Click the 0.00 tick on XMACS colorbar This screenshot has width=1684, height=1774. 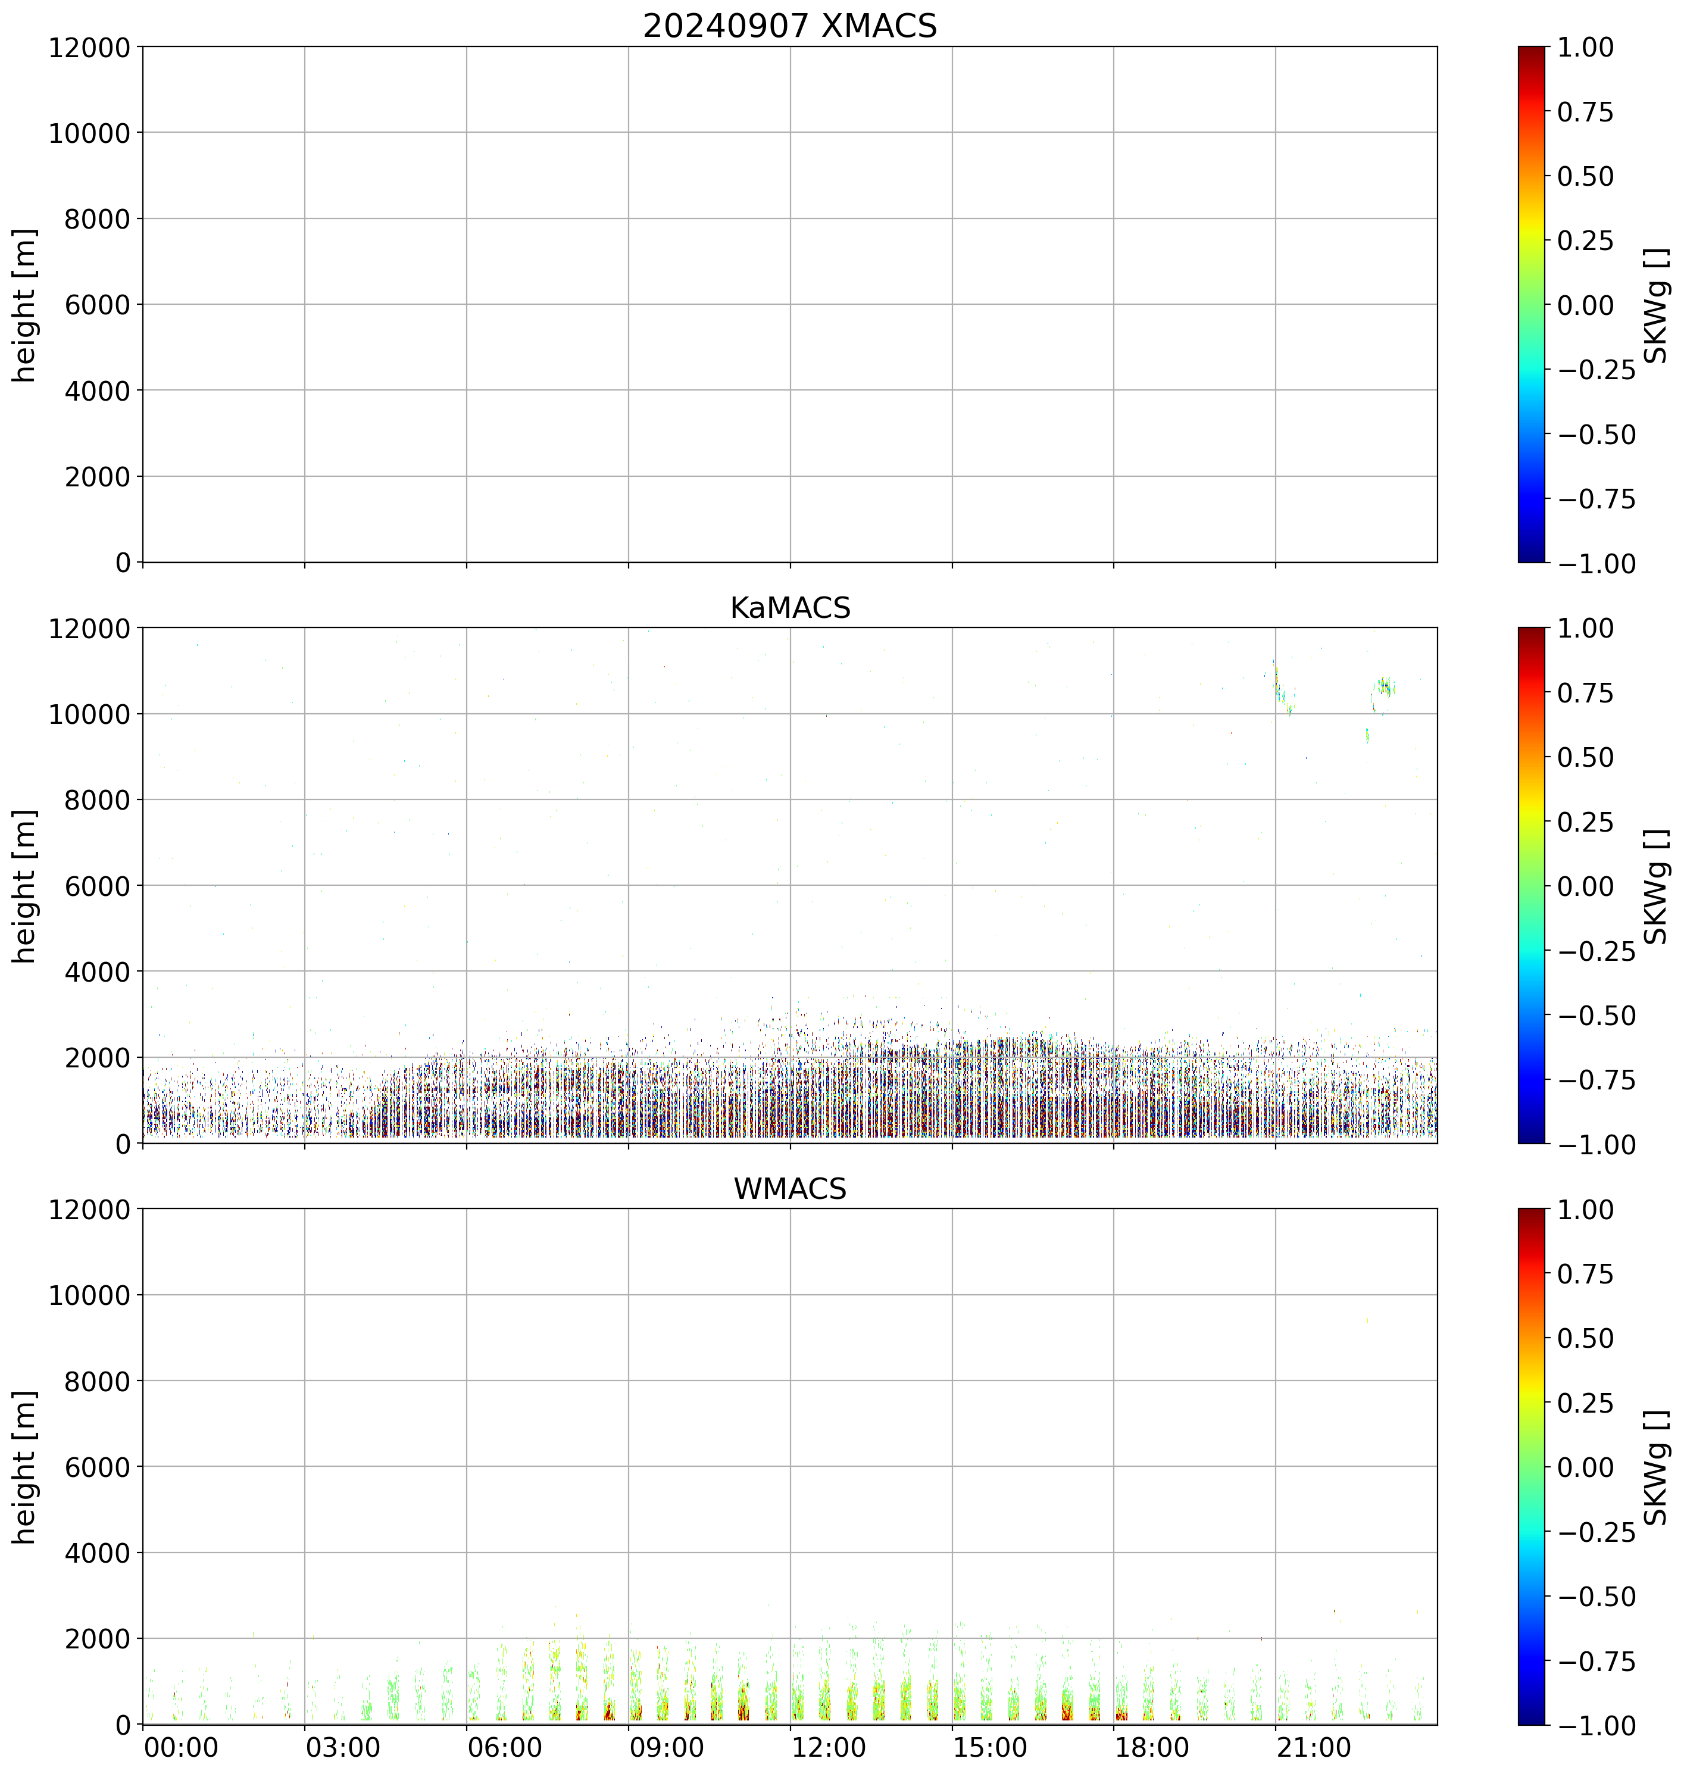(x=1585, y=305)
